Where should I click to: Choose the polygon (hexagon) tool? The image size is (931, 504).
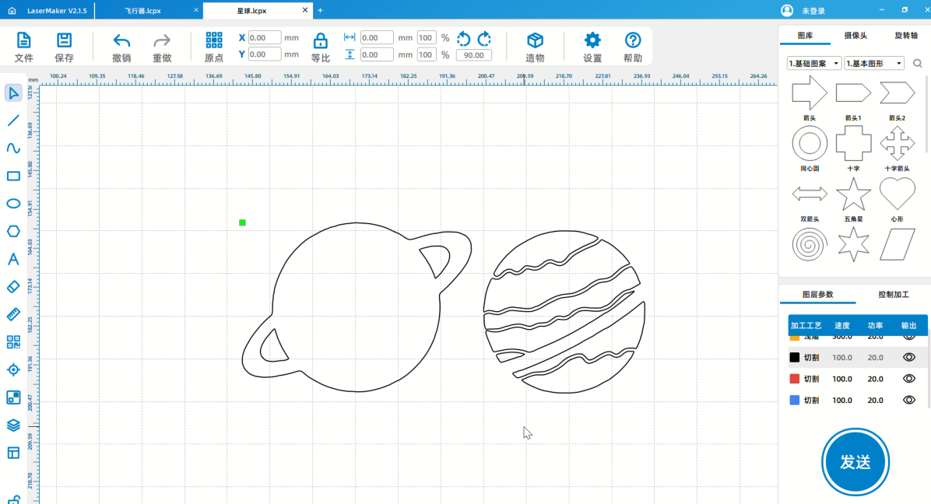13,231
